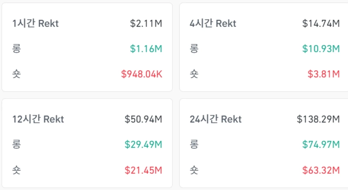Select the 1-hour long value $1.16M
This screenshot has height=190, width=348.
click(x=146, y=49)
